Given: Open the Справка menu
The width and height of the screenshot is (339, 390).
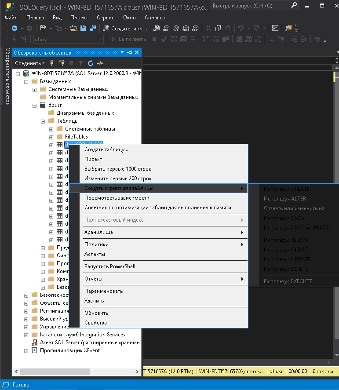Looking at the screenshot, I should pos(155,18).
